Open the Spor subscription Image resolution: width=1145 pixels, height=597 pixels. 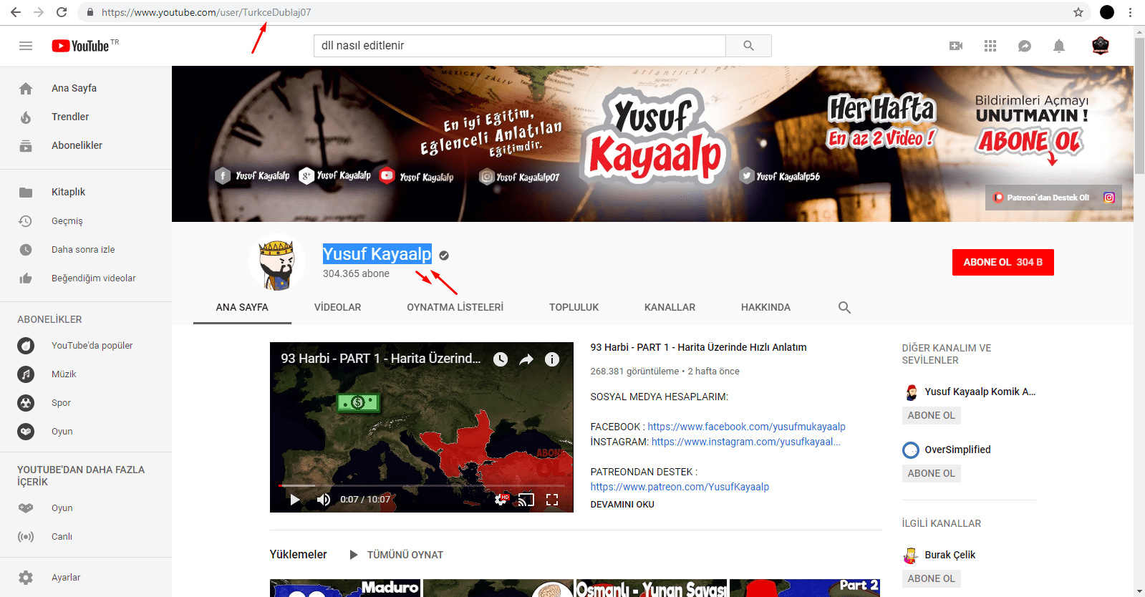tap(86, 403)
